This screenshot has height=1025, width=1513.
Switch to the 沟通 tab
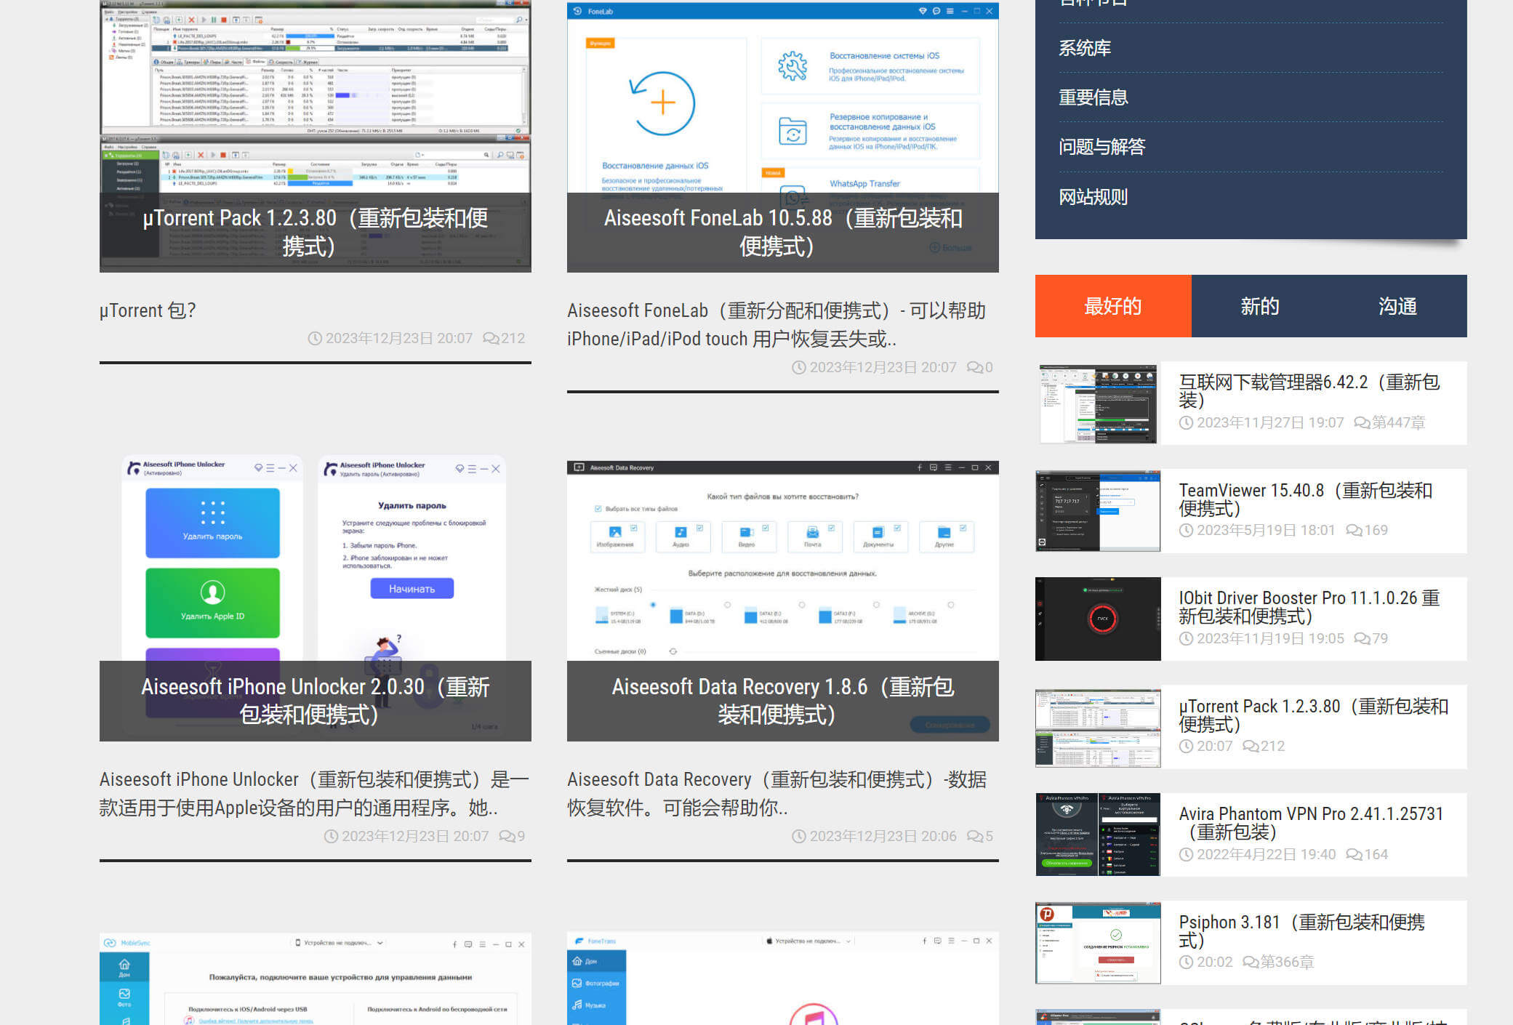click(1397, 306)
